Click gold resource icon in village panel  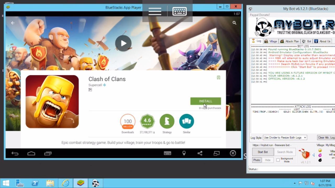tap(320, 150)
